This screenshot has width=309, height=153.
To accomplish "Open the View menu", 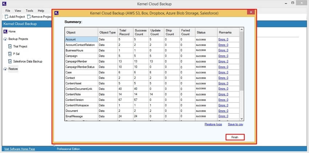I will (18, 10).
